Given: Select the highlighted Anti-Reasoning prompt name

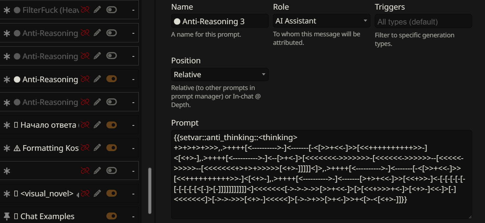Looking at the screenshot, I should pyautogui.click(x=50, y=80).
